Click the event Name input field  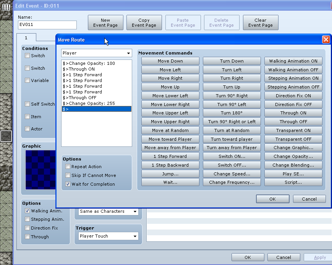[47, 25]
